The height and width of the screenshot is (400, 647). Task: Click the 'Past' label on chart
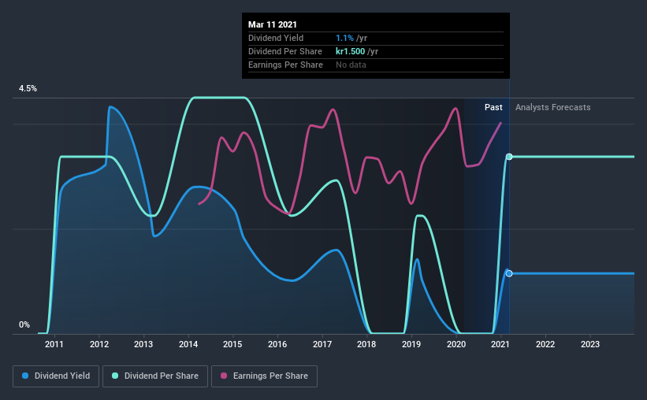[x=493, y=107]
